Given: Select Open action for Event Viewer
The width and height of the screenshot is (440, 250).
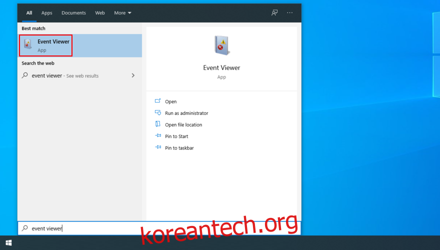Looking at the screenshot, I should click(170, 101).
